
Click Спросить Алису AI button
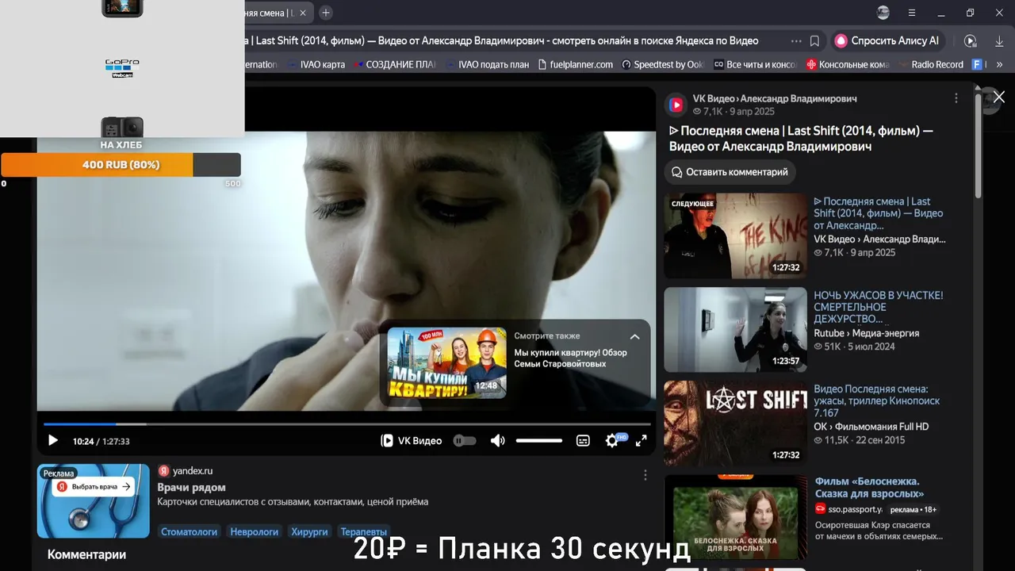tap(887, 40)
